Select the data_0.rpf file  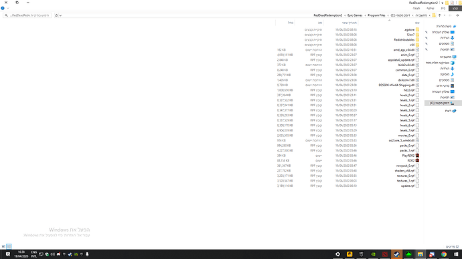(410, 75)
